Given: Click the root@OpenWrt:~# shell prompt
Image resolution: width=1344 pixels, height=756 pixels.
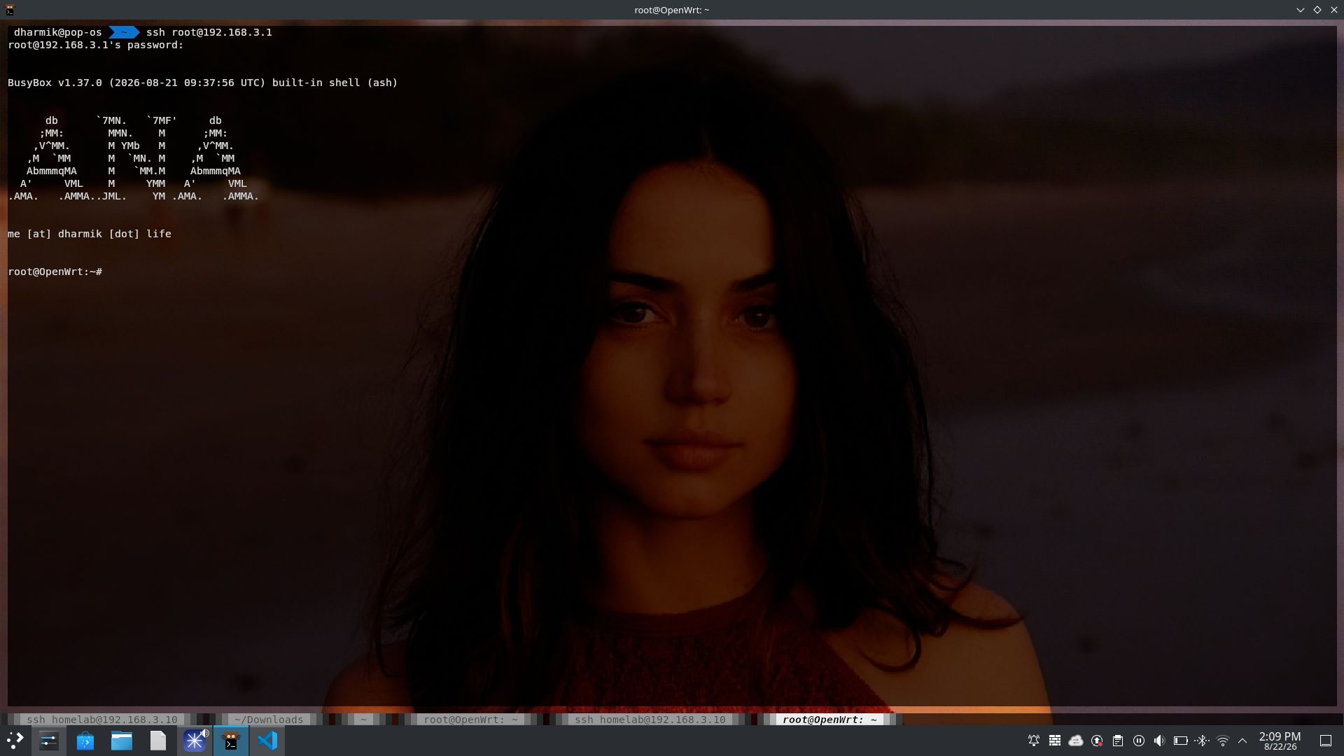Looking at the screenshot, I should click(55, 272).
